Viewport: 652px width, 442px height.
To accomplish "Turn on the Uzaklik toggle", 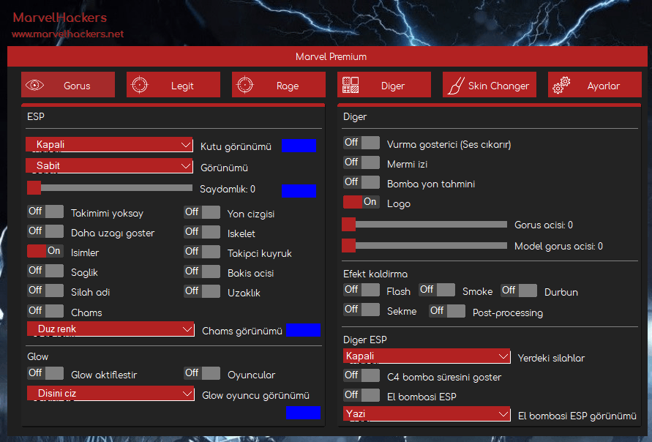I will click(x=202, y=291).
